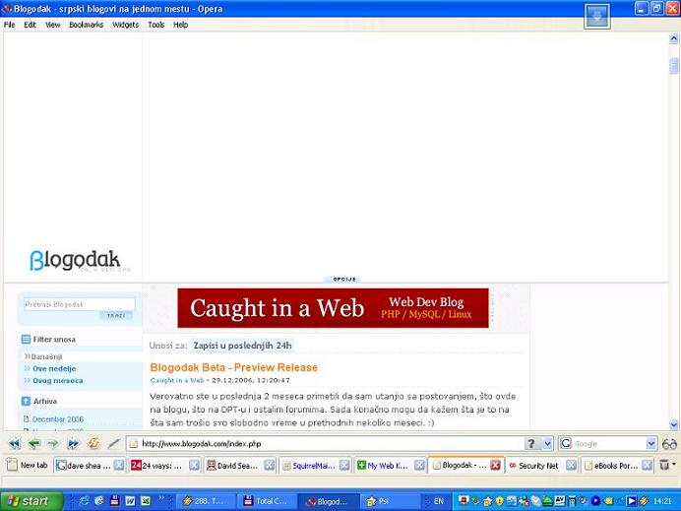Go forward with the Forward arrow

[x=53, y=444]
